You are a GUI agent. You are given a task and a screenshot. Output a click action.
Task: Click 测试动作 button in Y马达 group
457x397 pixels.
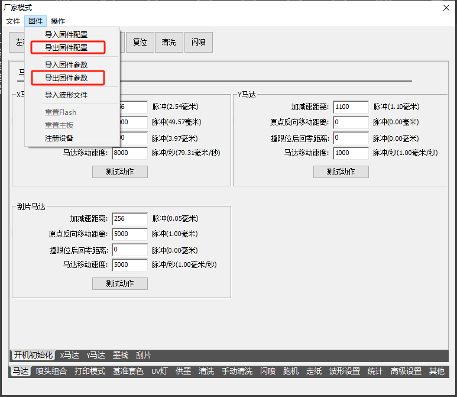tap(341, 172)
